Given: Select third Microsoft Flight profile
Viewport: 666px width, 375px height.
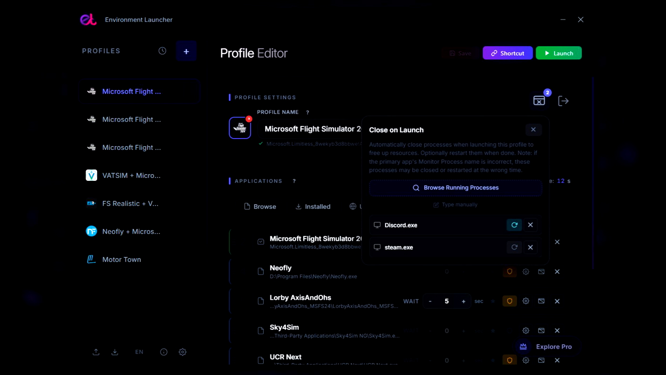Looking at the screenshot, I should [x=139, y=148].
